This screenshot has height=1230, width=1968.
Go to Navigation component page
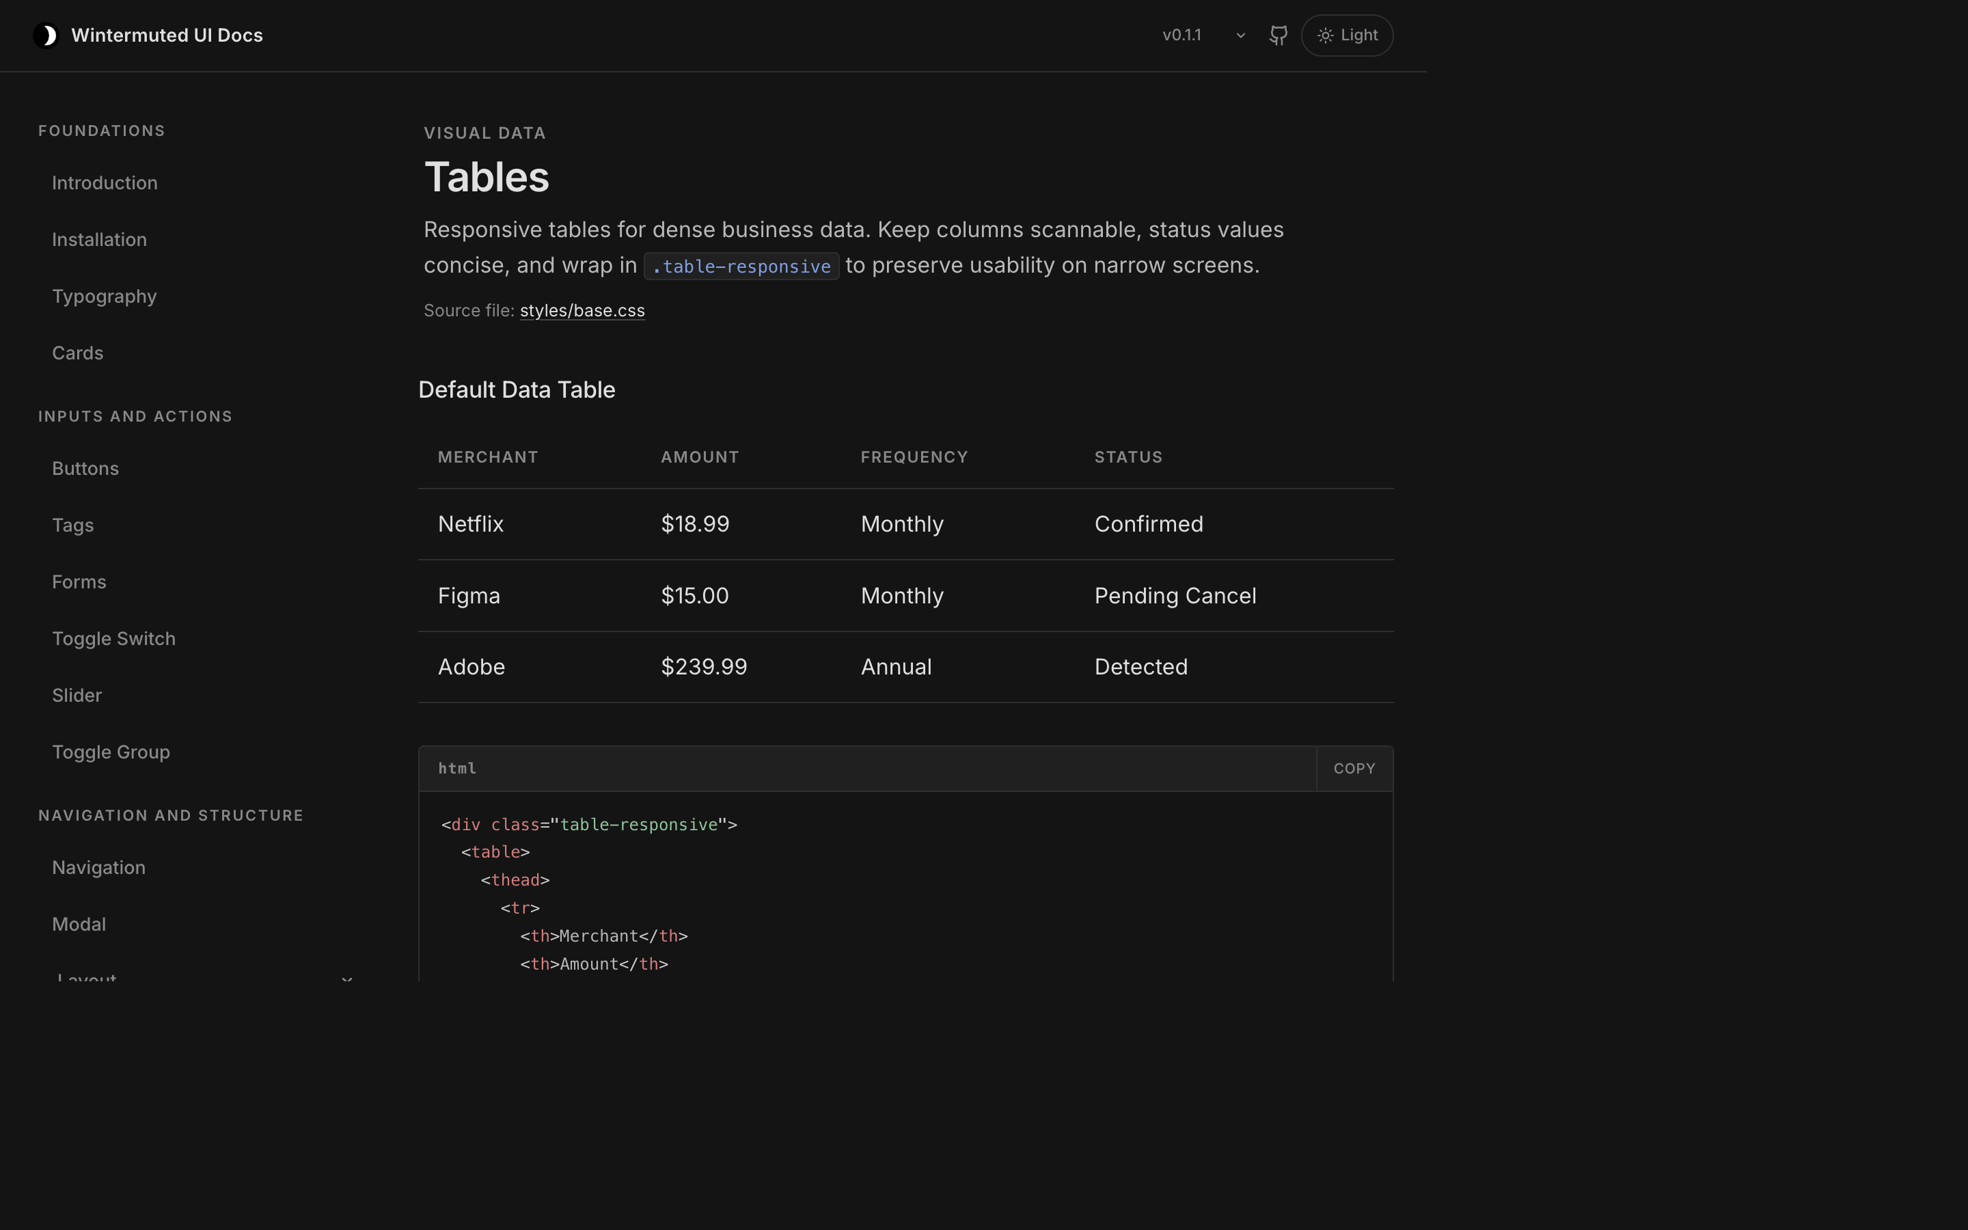99,868
